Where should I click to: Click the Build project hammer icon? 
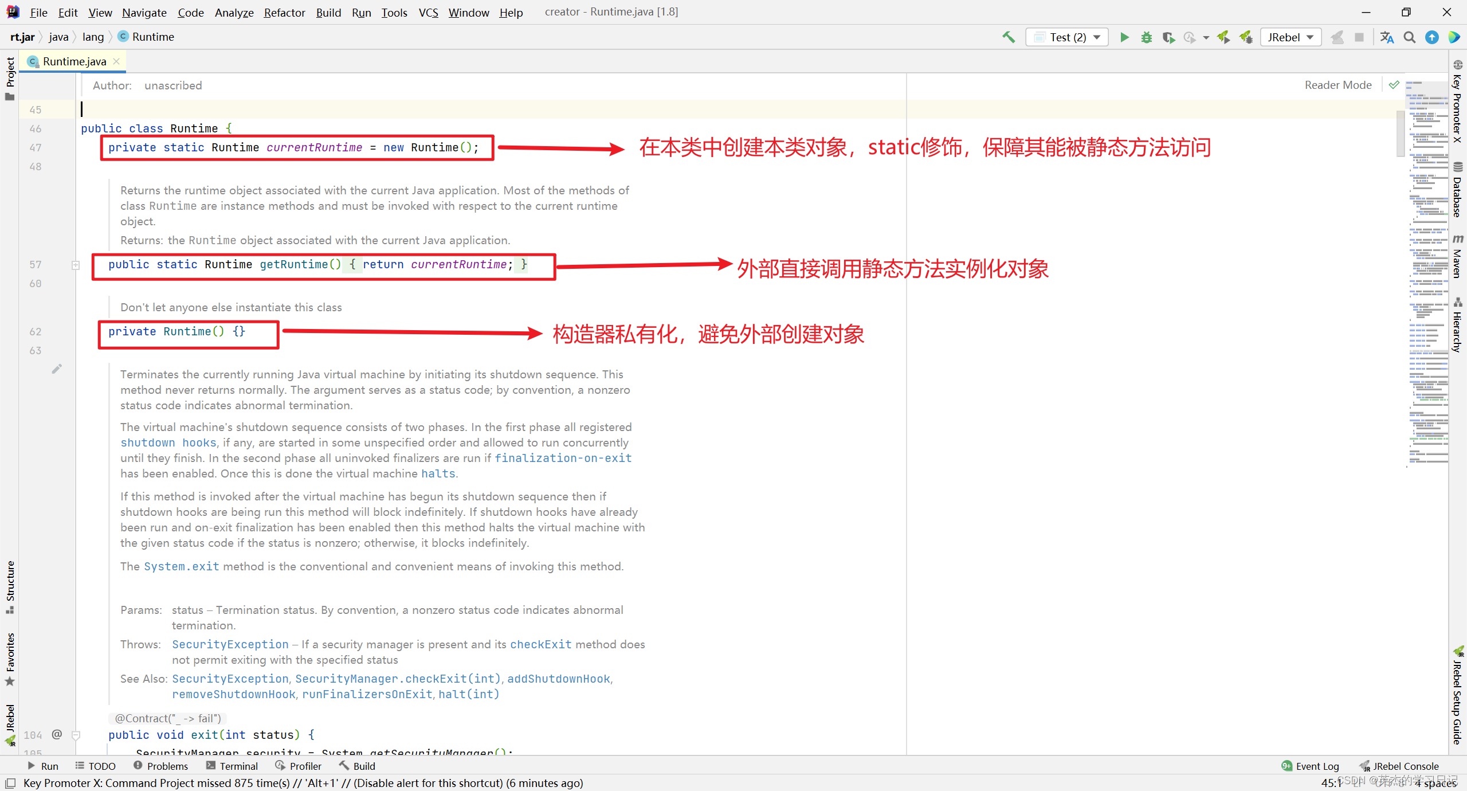click(x=1009, y=37)
